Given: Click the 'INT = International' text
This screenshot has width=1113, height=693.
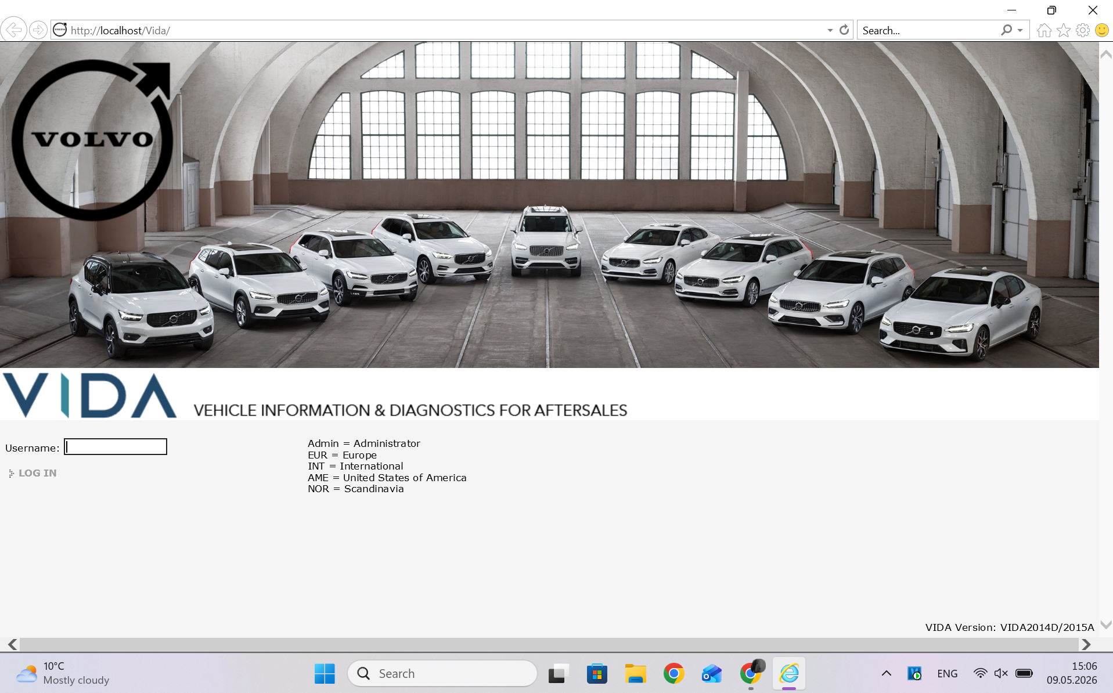Looking at the screenshot, I should [355, 466].
